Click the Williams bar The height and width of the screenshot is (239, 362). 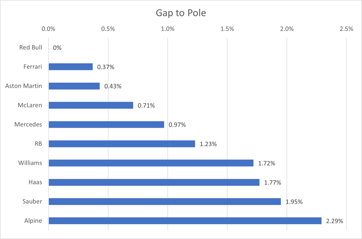coord(151,163)
